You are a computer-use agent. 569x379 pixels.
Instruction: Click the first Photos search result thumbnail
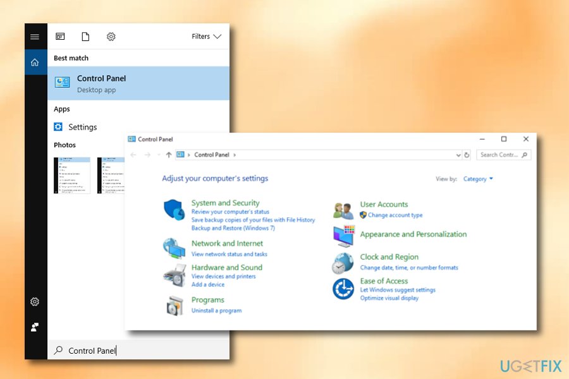click(71, 175)
